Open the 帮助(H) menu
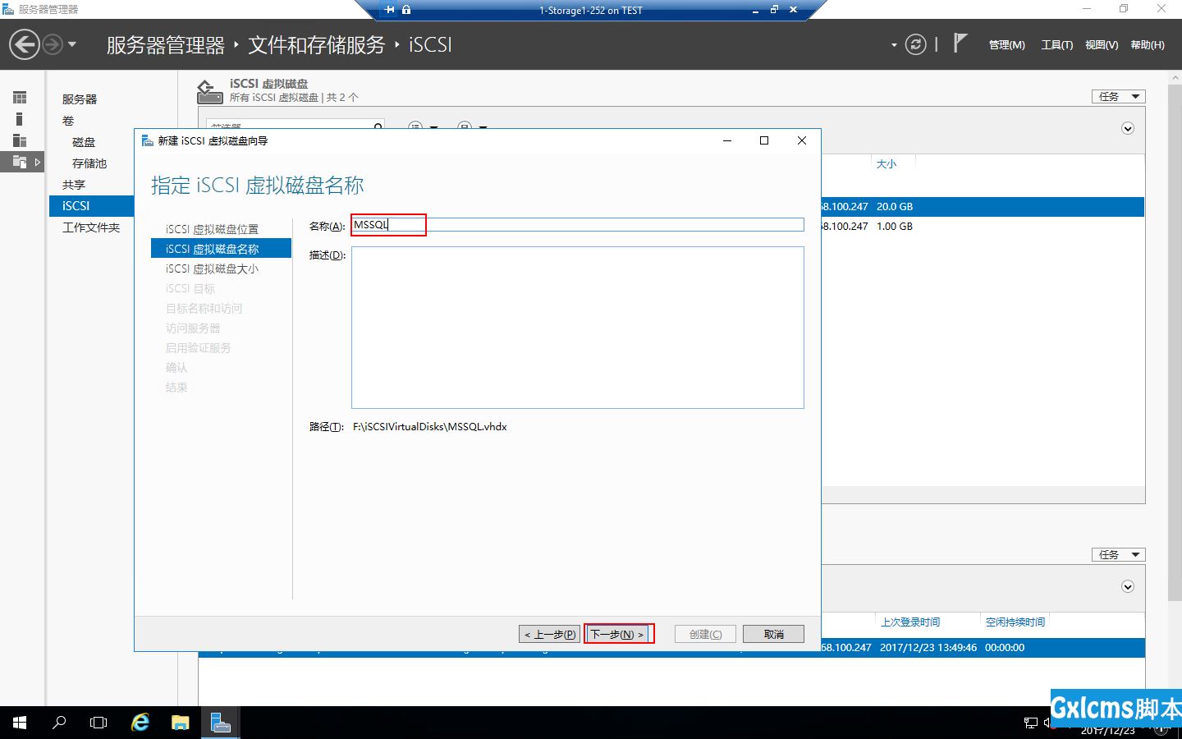Viewport: 1182px width, 739px height. pyautogui.click(x=1148, y=45)
